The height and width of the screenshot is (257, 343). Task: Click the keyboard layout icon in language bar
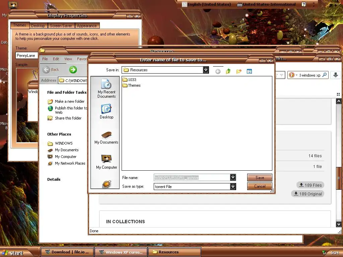[240, 5]
